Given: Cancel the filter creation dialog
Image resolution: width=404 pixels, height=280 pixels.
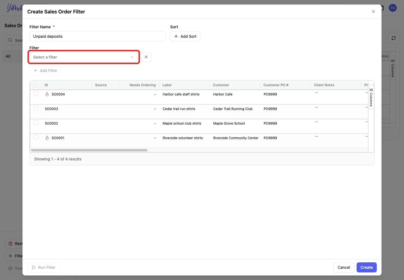Looking at the screenshot, I should pos(344,267).
